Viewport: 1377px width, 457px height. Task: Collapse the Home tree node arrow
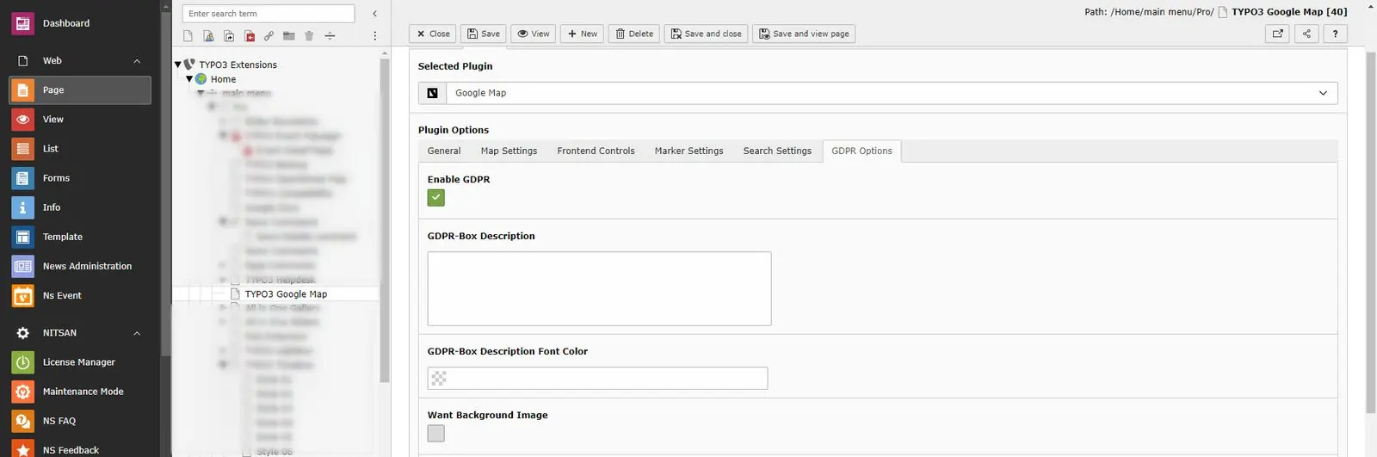(x=189, y=79)
